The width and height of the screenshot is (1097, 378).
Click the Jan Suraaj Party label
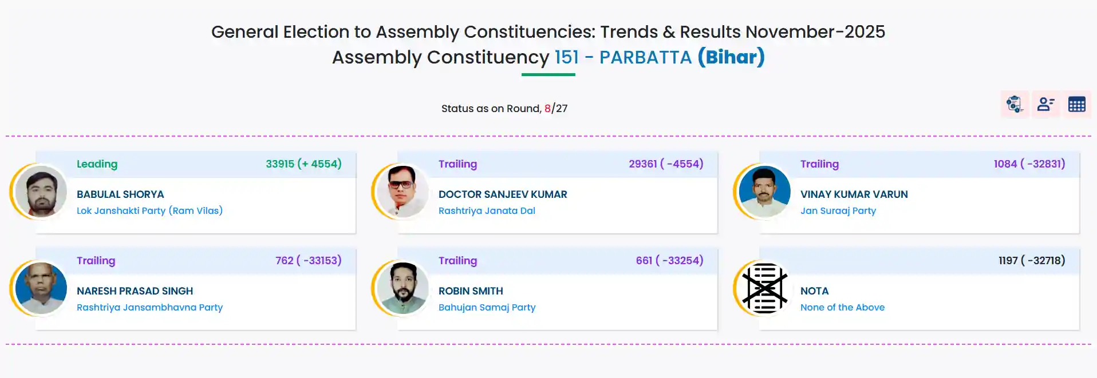point(838,210)
